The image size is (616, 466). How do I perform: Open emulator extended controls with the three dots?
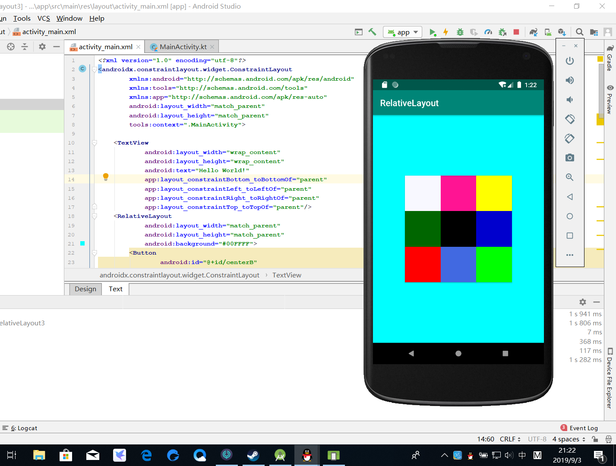click(570, 255)
